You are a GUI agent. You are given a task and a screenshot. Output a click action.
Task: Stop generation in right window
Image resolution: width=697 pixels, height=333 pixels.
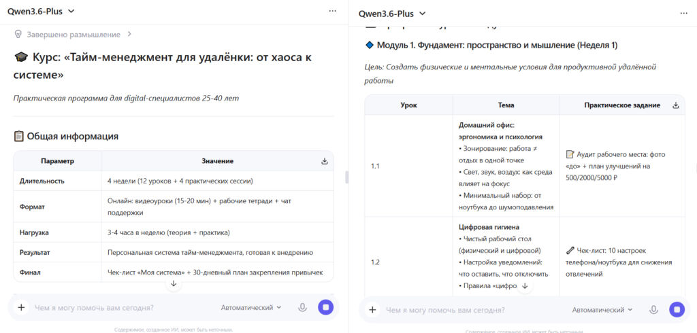point(677,309)
